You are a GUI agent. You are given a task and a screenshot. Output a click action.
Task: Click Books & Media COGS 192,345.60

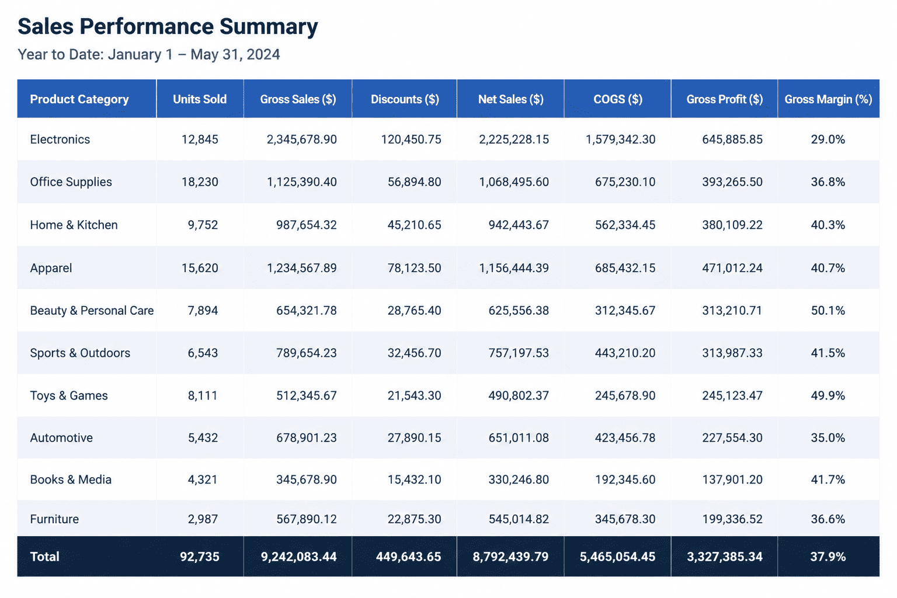625,480
